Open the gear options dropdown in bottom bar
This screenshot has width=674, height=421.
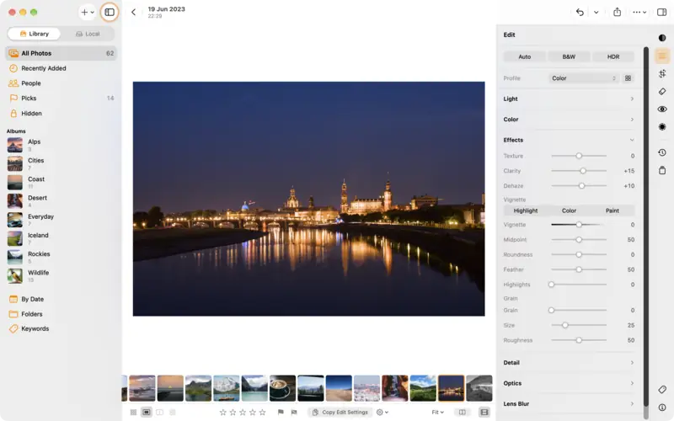tap(382, 412)
